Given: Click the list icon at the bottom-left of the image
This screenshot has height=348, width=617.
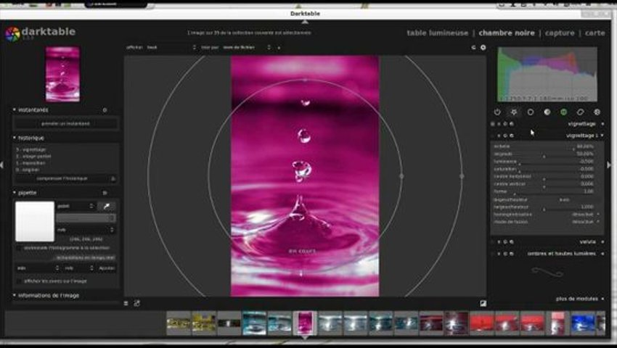Looking at the screenshot, I should pyautogui.click(x=126, y=303).
